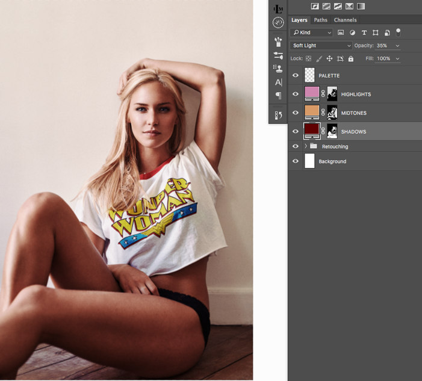Screen dimensions: 422x381
Task: Open the Brushes panel icon
Action: tap(278, 42)
